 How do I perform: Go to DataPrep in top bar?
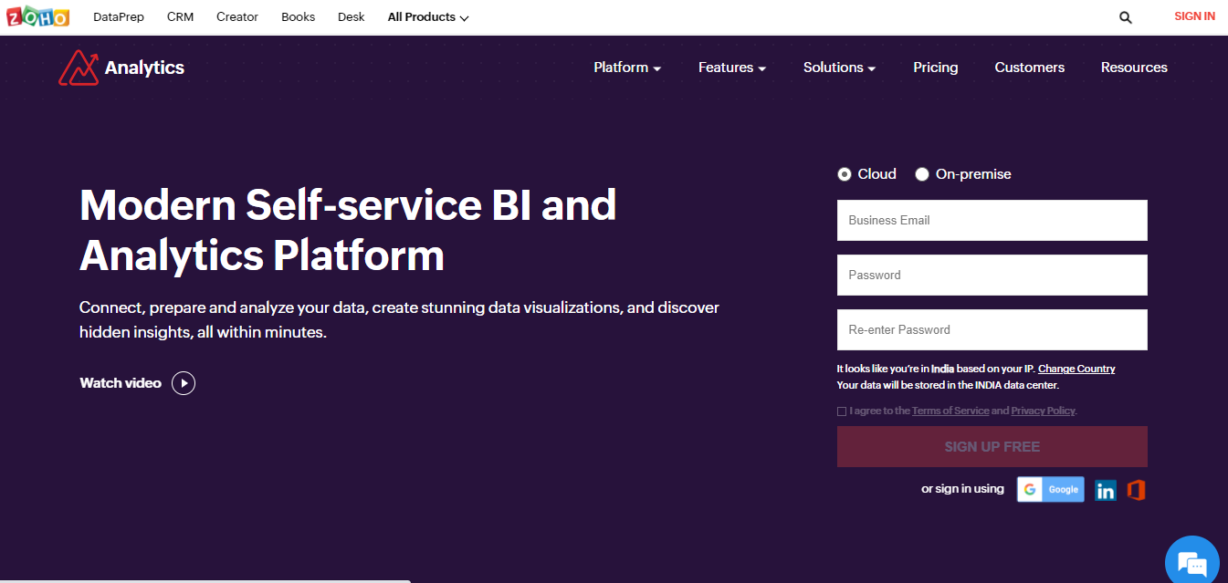[x=119, y=16]
